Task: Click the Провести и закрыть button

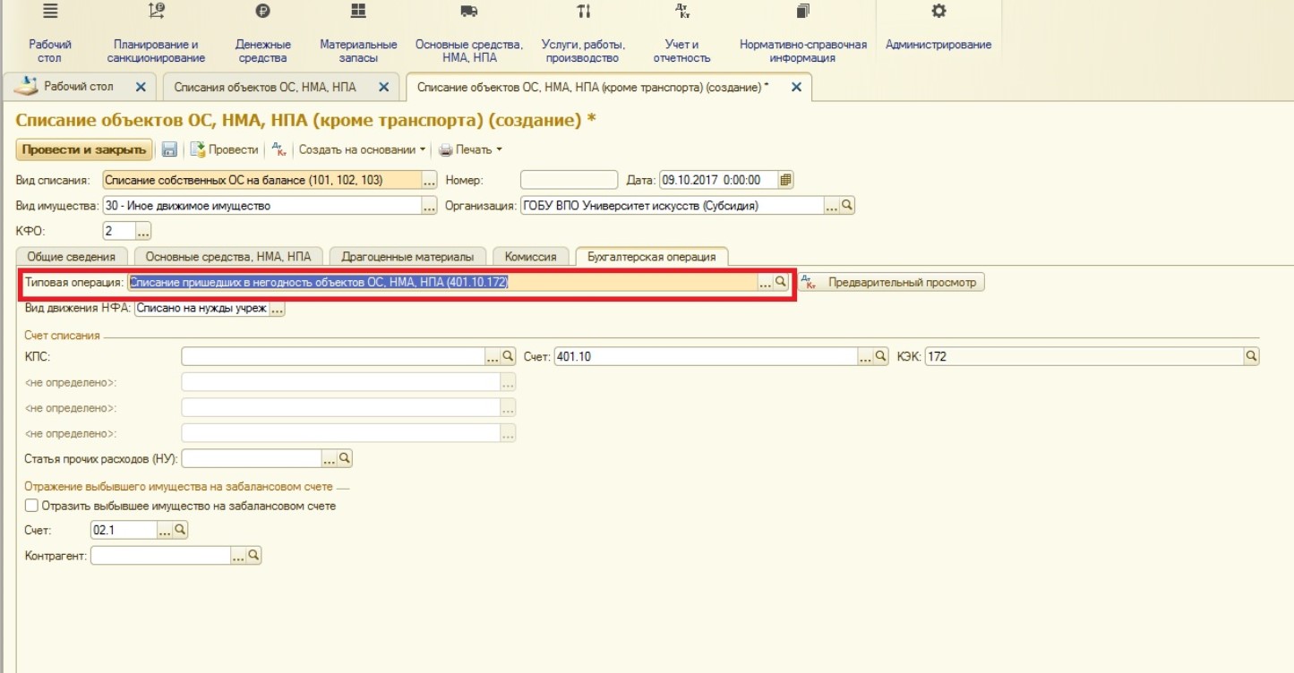Action: [x=84, y=149]
